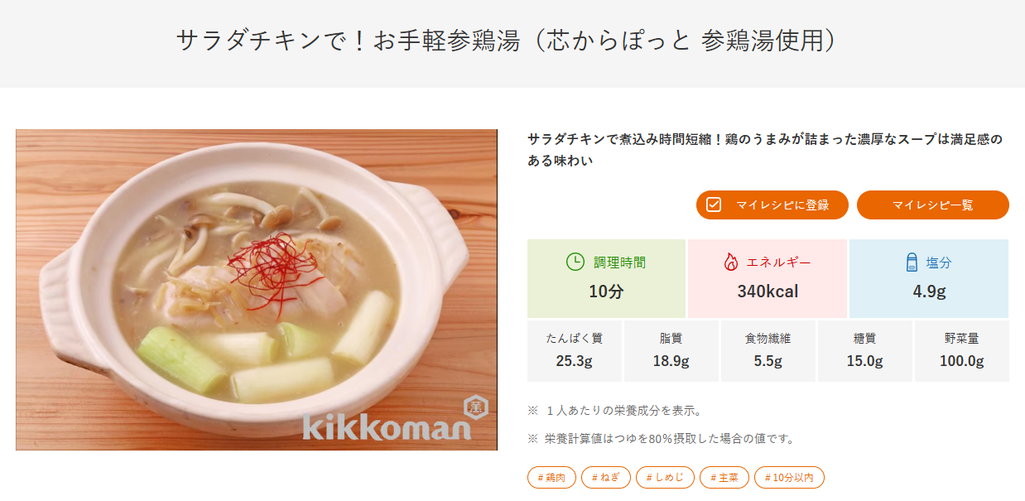Click the 食物繊維 5.5g nutrition cell
Screen dimensions: 1025x501
[768, 351]
